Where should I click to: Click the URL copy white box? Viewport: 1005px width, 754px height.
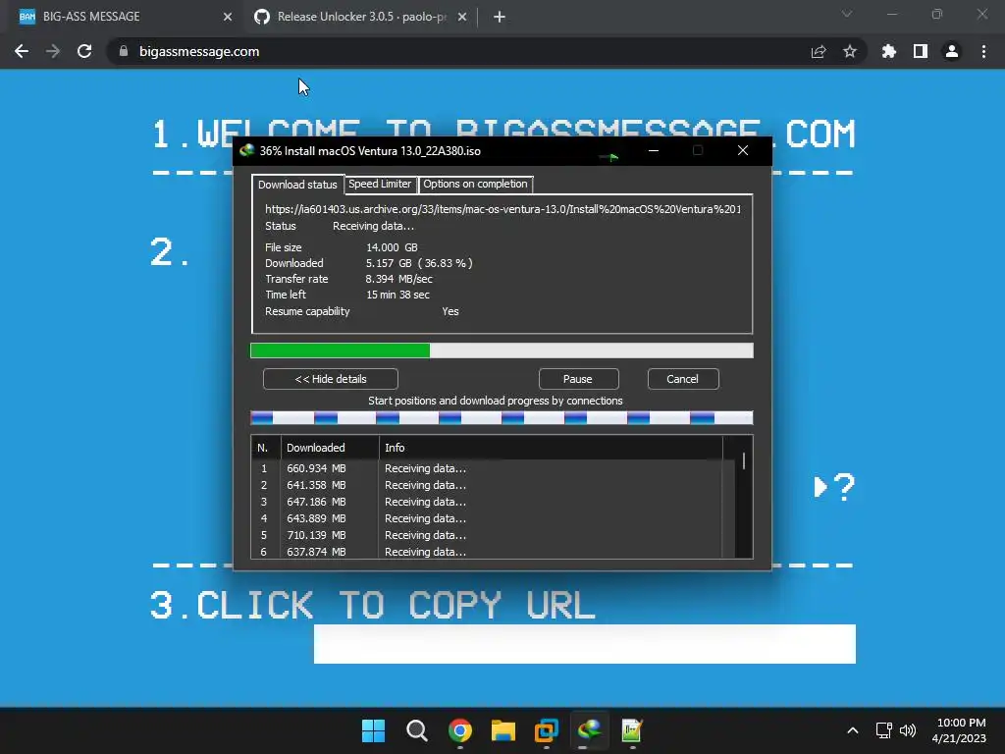click(x=585, y=644)
